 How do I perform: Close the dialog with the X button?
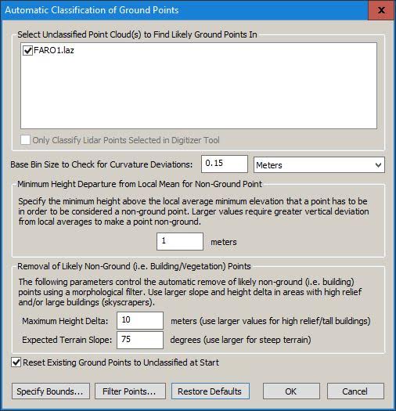pos(382,10)
